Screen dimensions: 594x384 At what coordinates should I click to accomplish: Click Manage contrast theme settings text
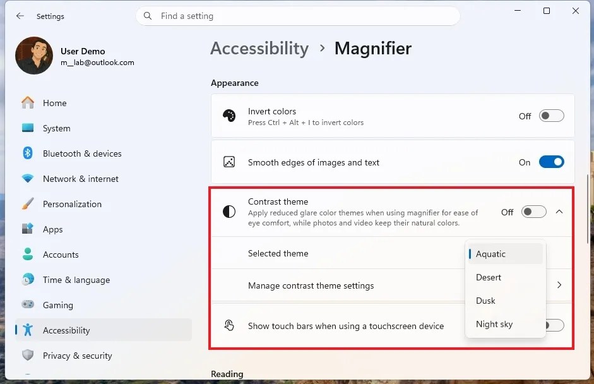coord(311,286)
